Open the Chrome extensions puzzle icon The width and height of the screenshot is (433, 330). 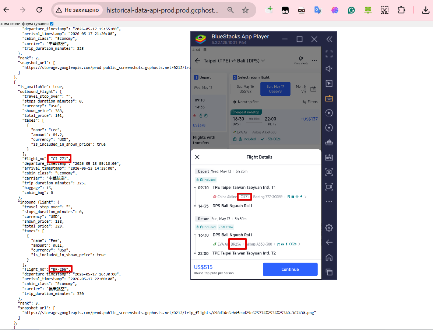(401, 10)
